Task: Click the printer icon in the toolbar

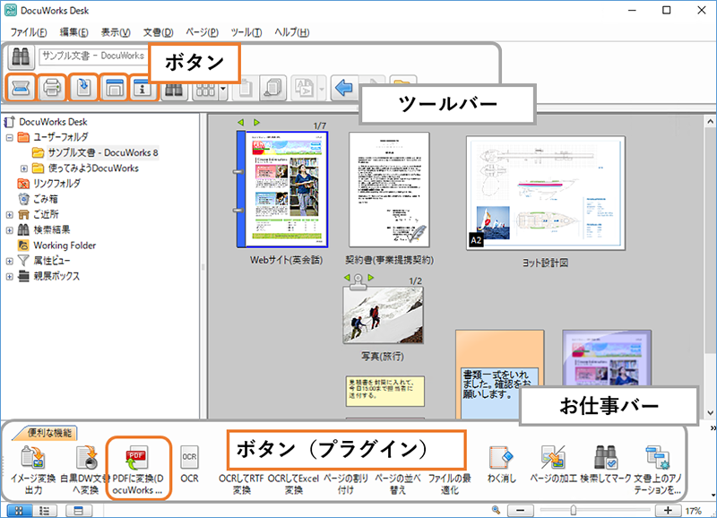Action: 52,87
